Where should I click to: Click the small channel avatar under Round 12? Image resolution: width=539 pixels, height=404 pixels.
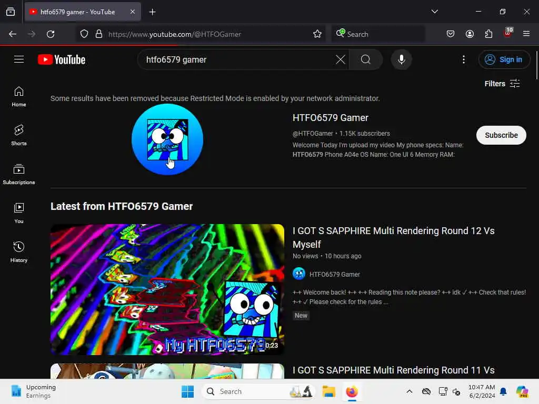click(299, 274)
